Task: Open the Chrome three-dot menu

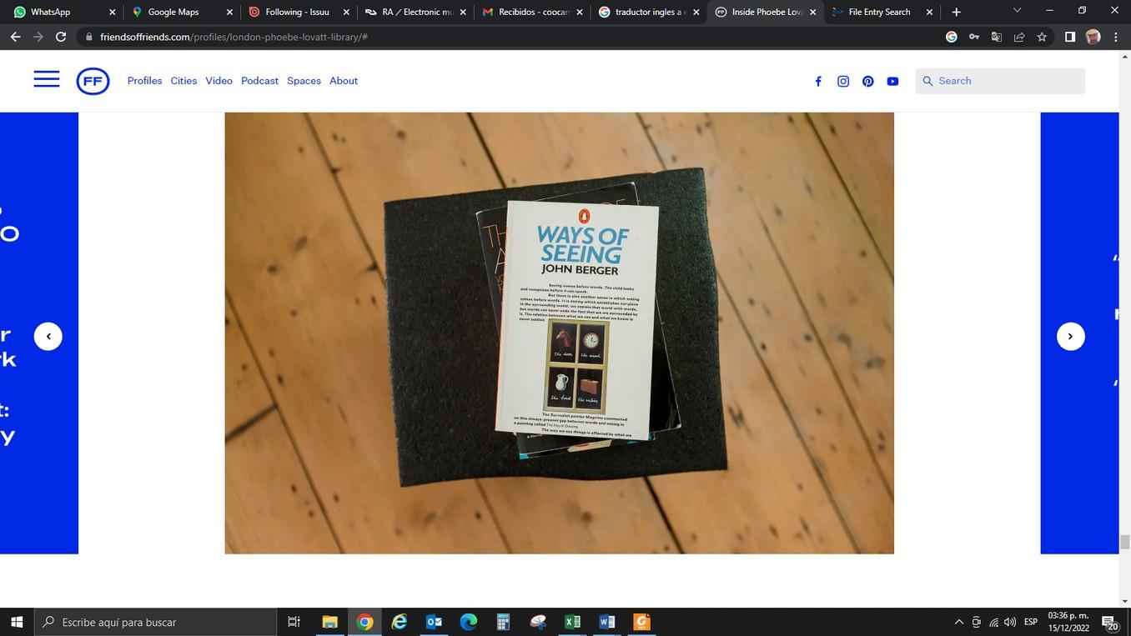Action: [x=1116, y=37]
